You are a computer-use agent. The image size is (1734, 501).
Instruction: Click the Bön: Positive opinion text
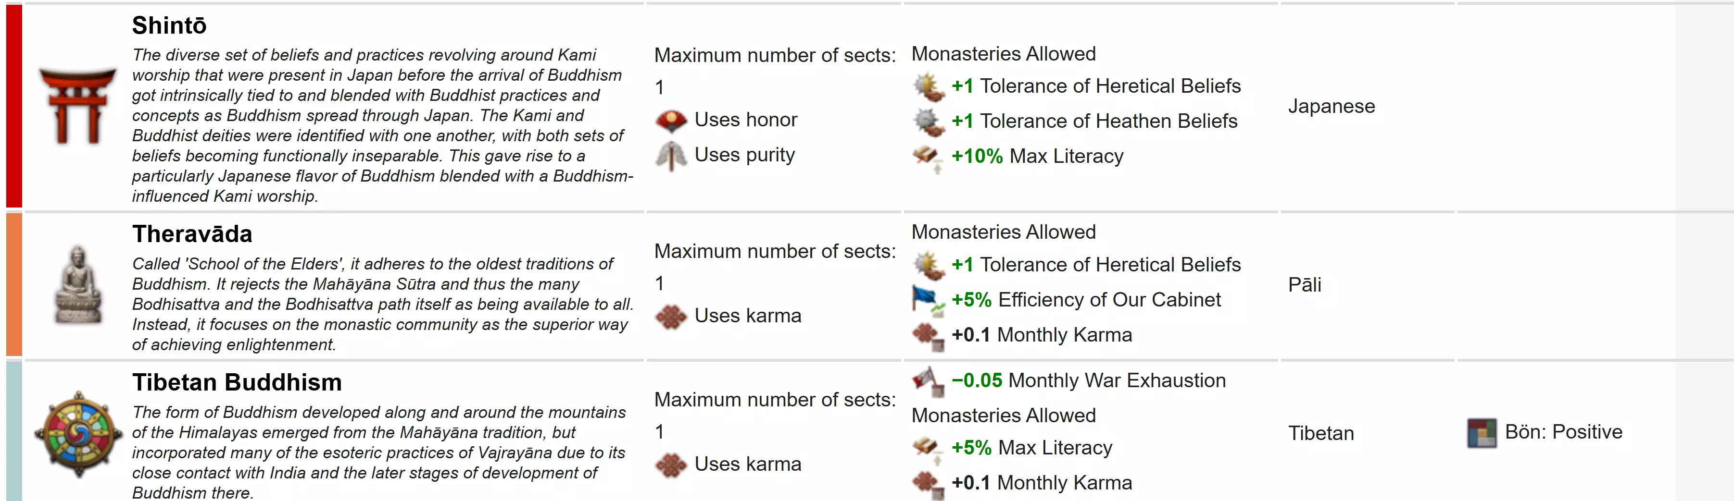click(x=1563, y=432)
